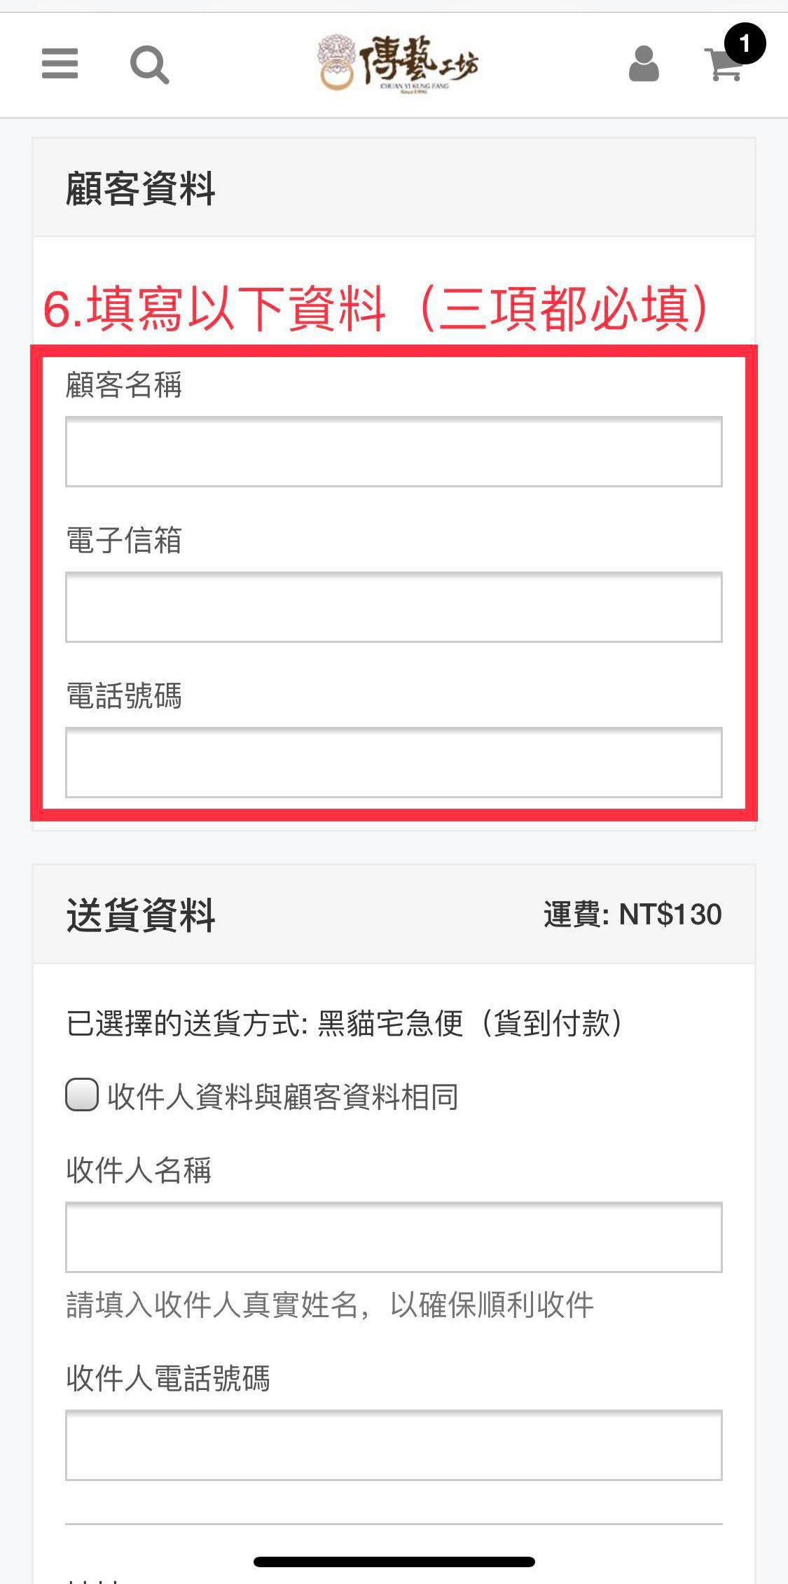This screenshot has width=788, height=1584.
Task: Open the hamburger navigation menu
Action: (60, 64)
